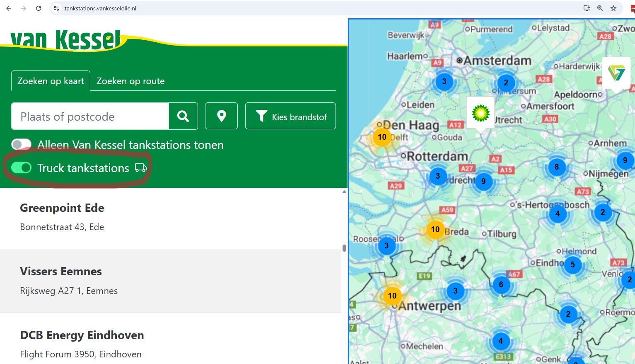Open the blue 3 cluster near Amsterdam
Viewport: 635px width, 364px height.
point(444,81)
